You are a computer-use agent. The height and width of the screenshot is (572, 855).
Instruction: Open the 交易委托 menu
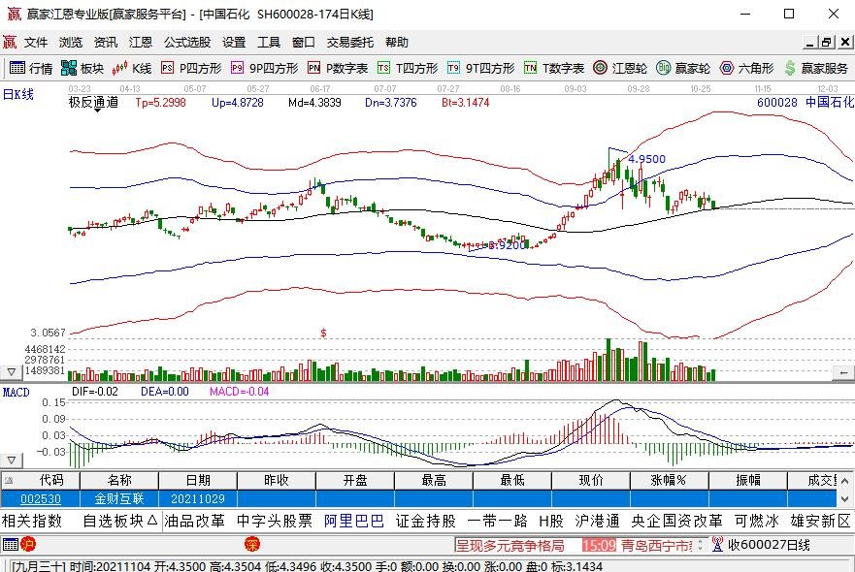350,42
